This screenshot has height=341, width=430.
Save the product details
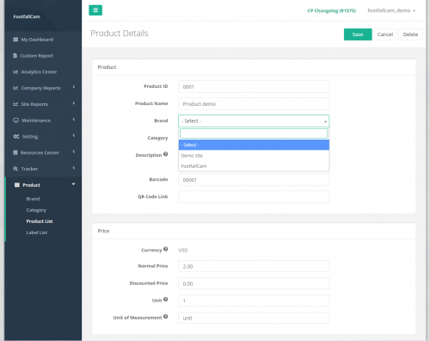tap(358, 34)
